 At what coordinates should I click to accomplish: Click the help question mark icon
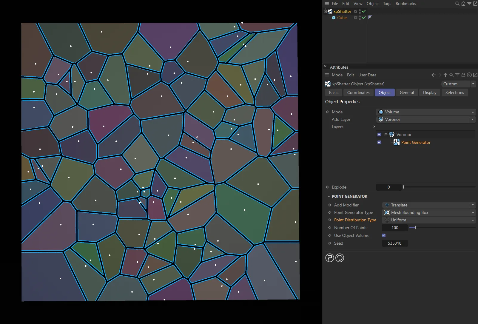pyautogui.click(x=329, y=258)
